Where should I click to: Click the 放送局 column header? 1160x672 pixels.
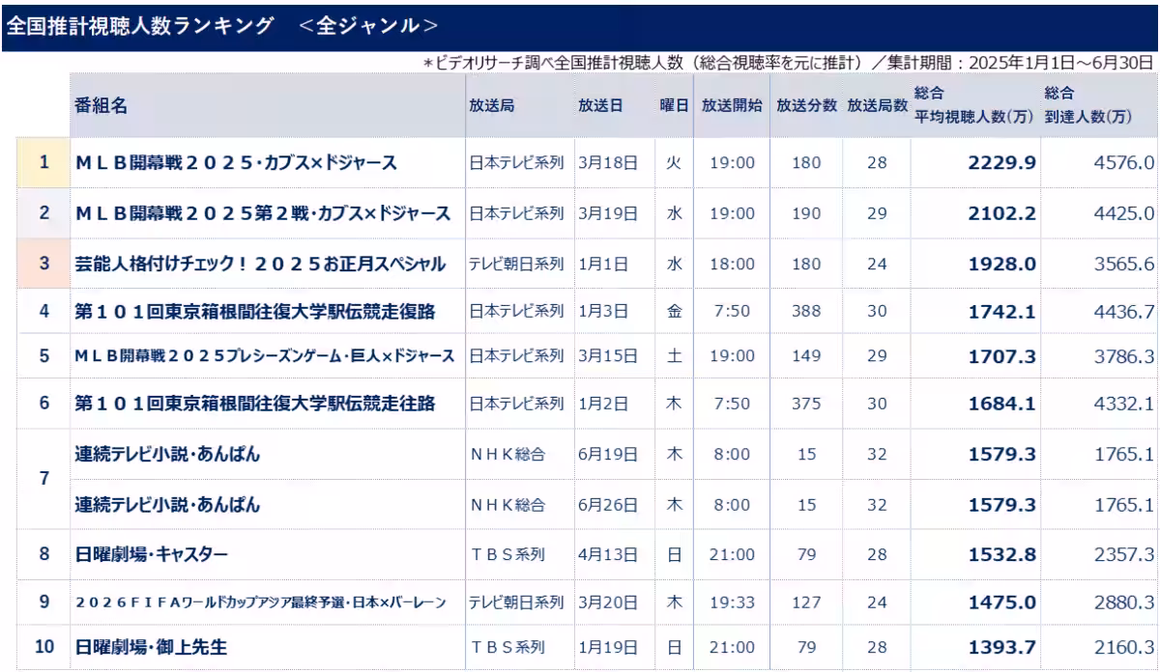tap(491, 106)
